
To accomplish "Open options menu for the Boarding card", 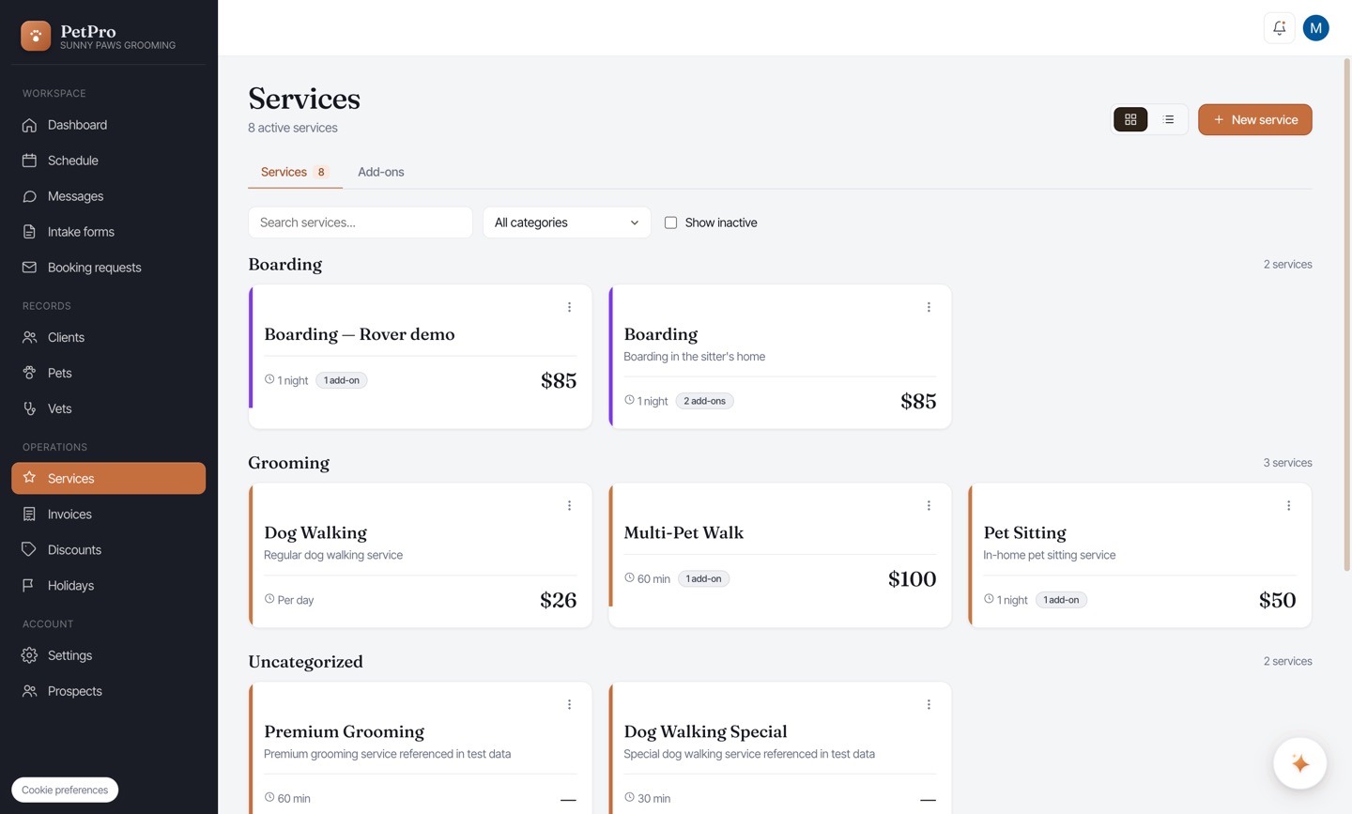I will (929, 307).
